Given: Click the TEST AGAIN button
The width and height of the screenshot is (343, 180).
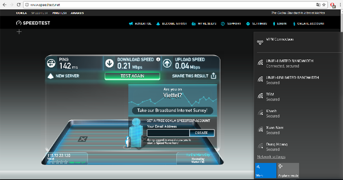Looking at the screenshot, I should coord(132,76).
